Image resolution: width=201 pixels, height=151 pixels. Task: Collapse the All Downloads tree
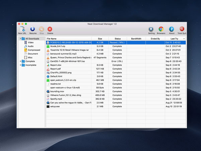coord(20,39)
